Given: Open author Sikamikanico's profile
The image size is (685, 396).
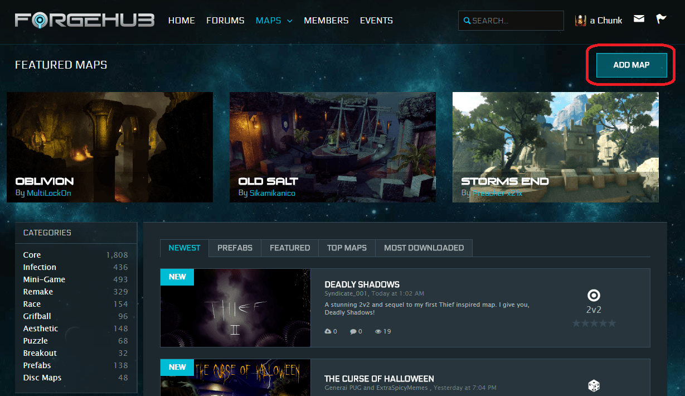Looking at the screenshot, I should (273, 193).
